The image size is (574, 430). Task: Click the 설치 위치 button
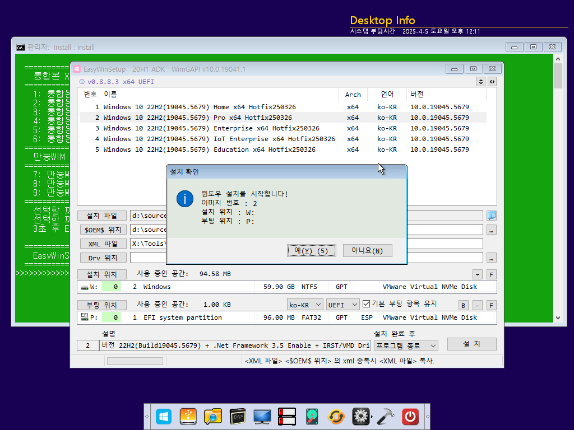pyautogui.click(x=102, y=274)
